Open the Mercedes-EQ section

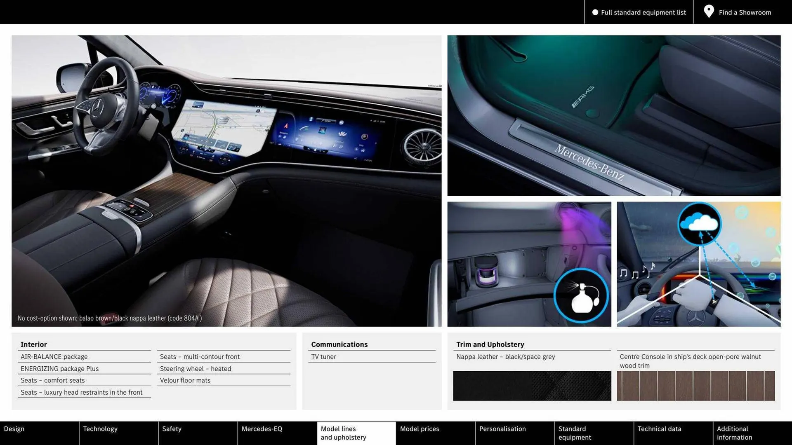262,429
